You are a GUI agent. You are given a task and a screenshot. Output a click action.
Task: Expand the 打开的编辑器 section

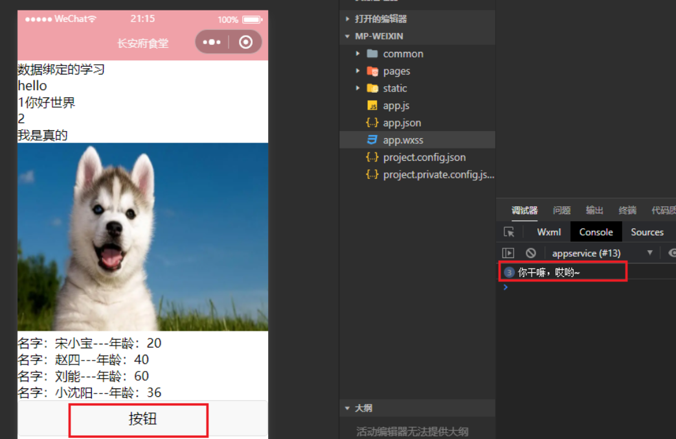(x=348, y=19)
